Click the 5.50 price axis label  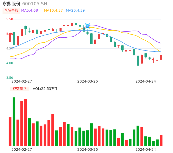click(10, 19)
